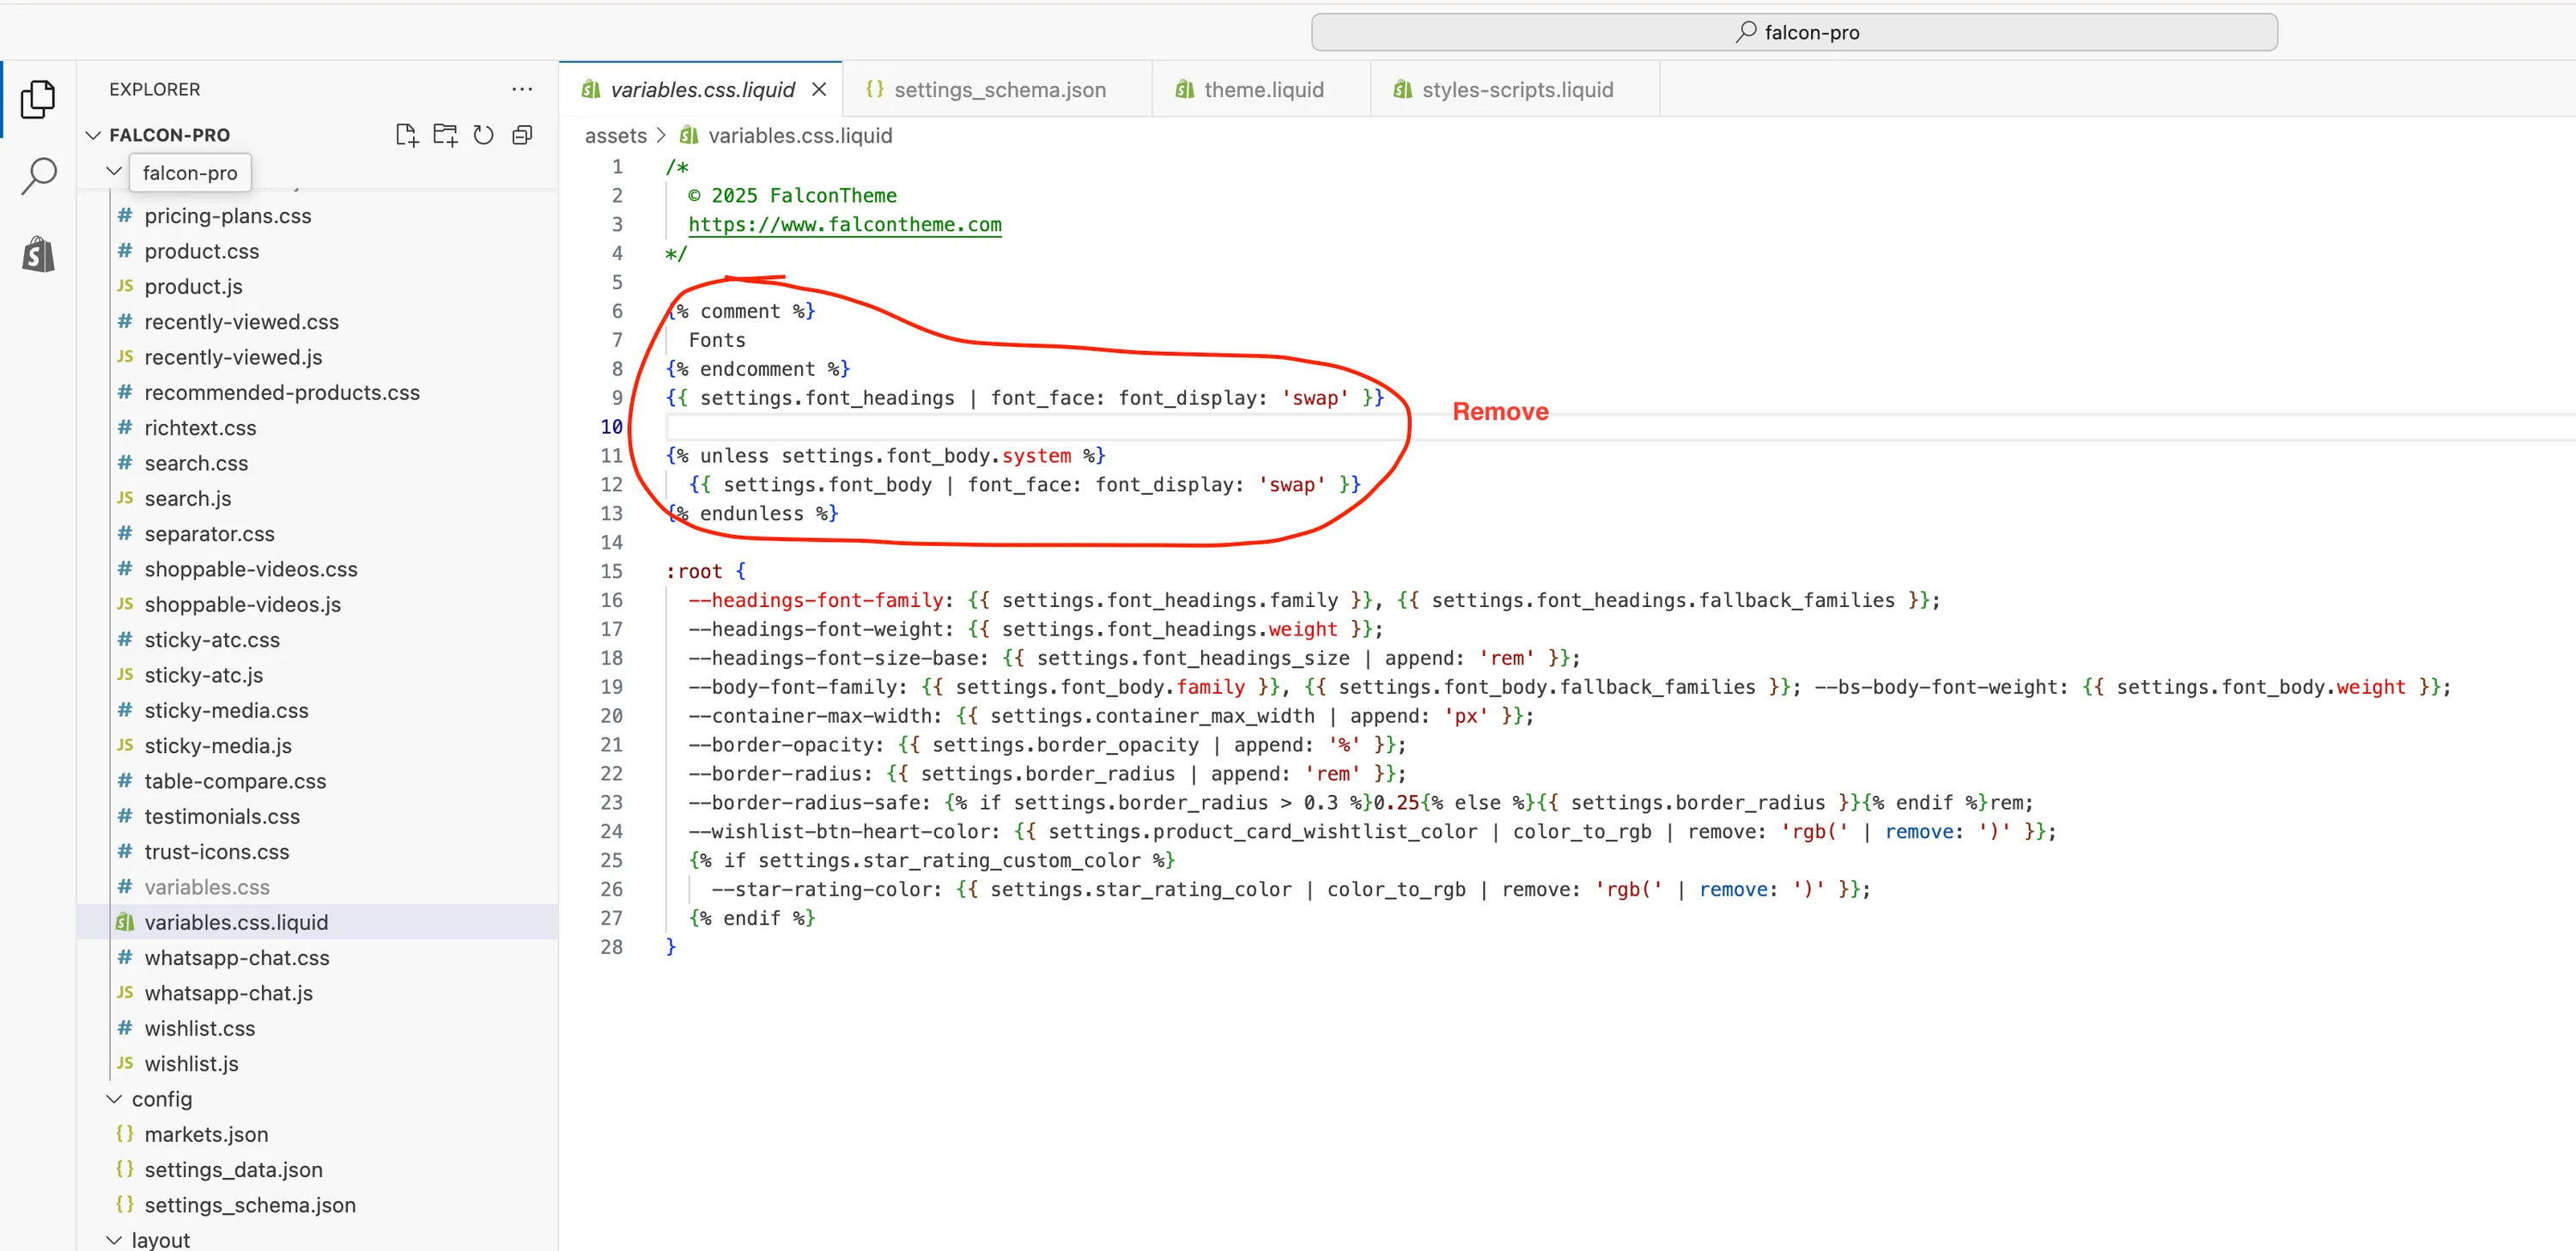
Task: Open the Explorer view in activity bar
Action: pos(38,98)
